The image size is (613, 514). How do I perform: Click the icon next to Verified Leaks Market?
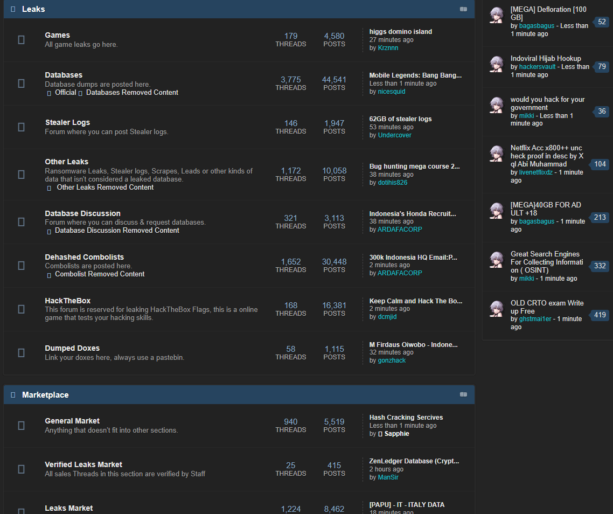point(21,469)
